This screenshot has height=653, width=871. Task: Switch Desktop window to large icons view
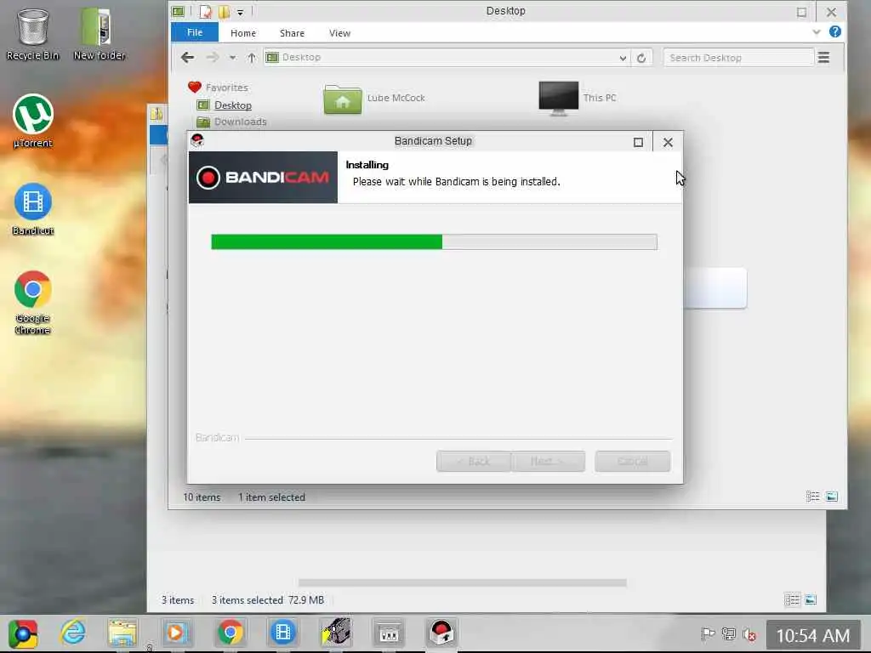click(832, 497)
